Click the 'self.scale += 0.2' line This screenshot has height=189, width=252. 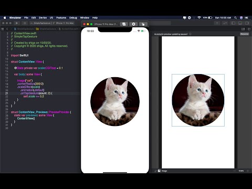(x=34, y=97)
